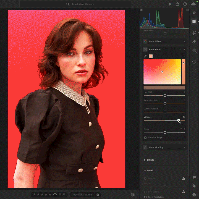Select the Healing eraser tool

click(194, 42)
